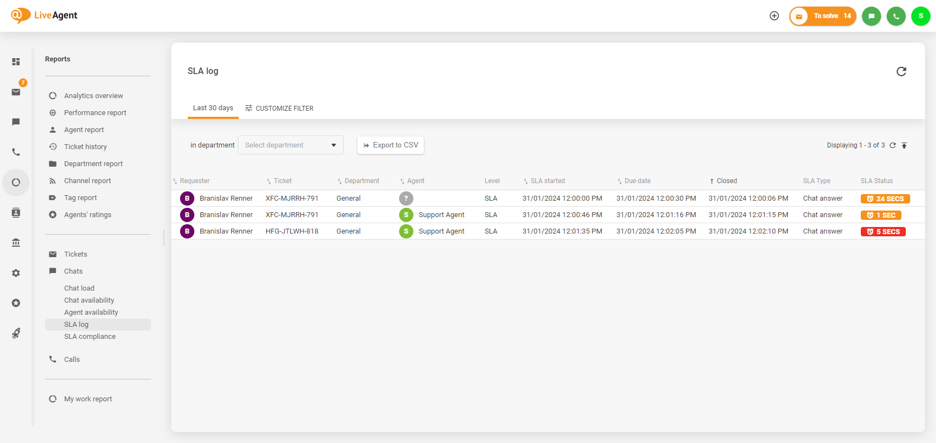Viewport: 936px width, 443px height.
Task: Open tickets mail icon with badge
Action: (x=16, y=92)
